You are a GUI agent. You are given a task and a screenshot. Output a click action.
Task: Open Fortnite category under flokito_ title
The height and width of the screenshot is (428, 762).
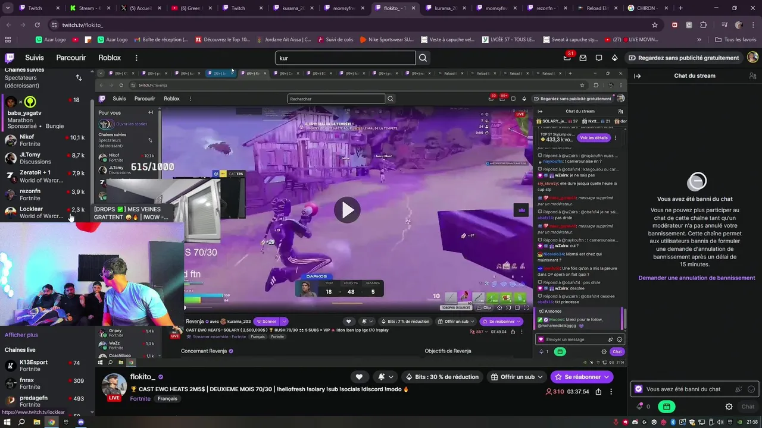tap(140, 399)
